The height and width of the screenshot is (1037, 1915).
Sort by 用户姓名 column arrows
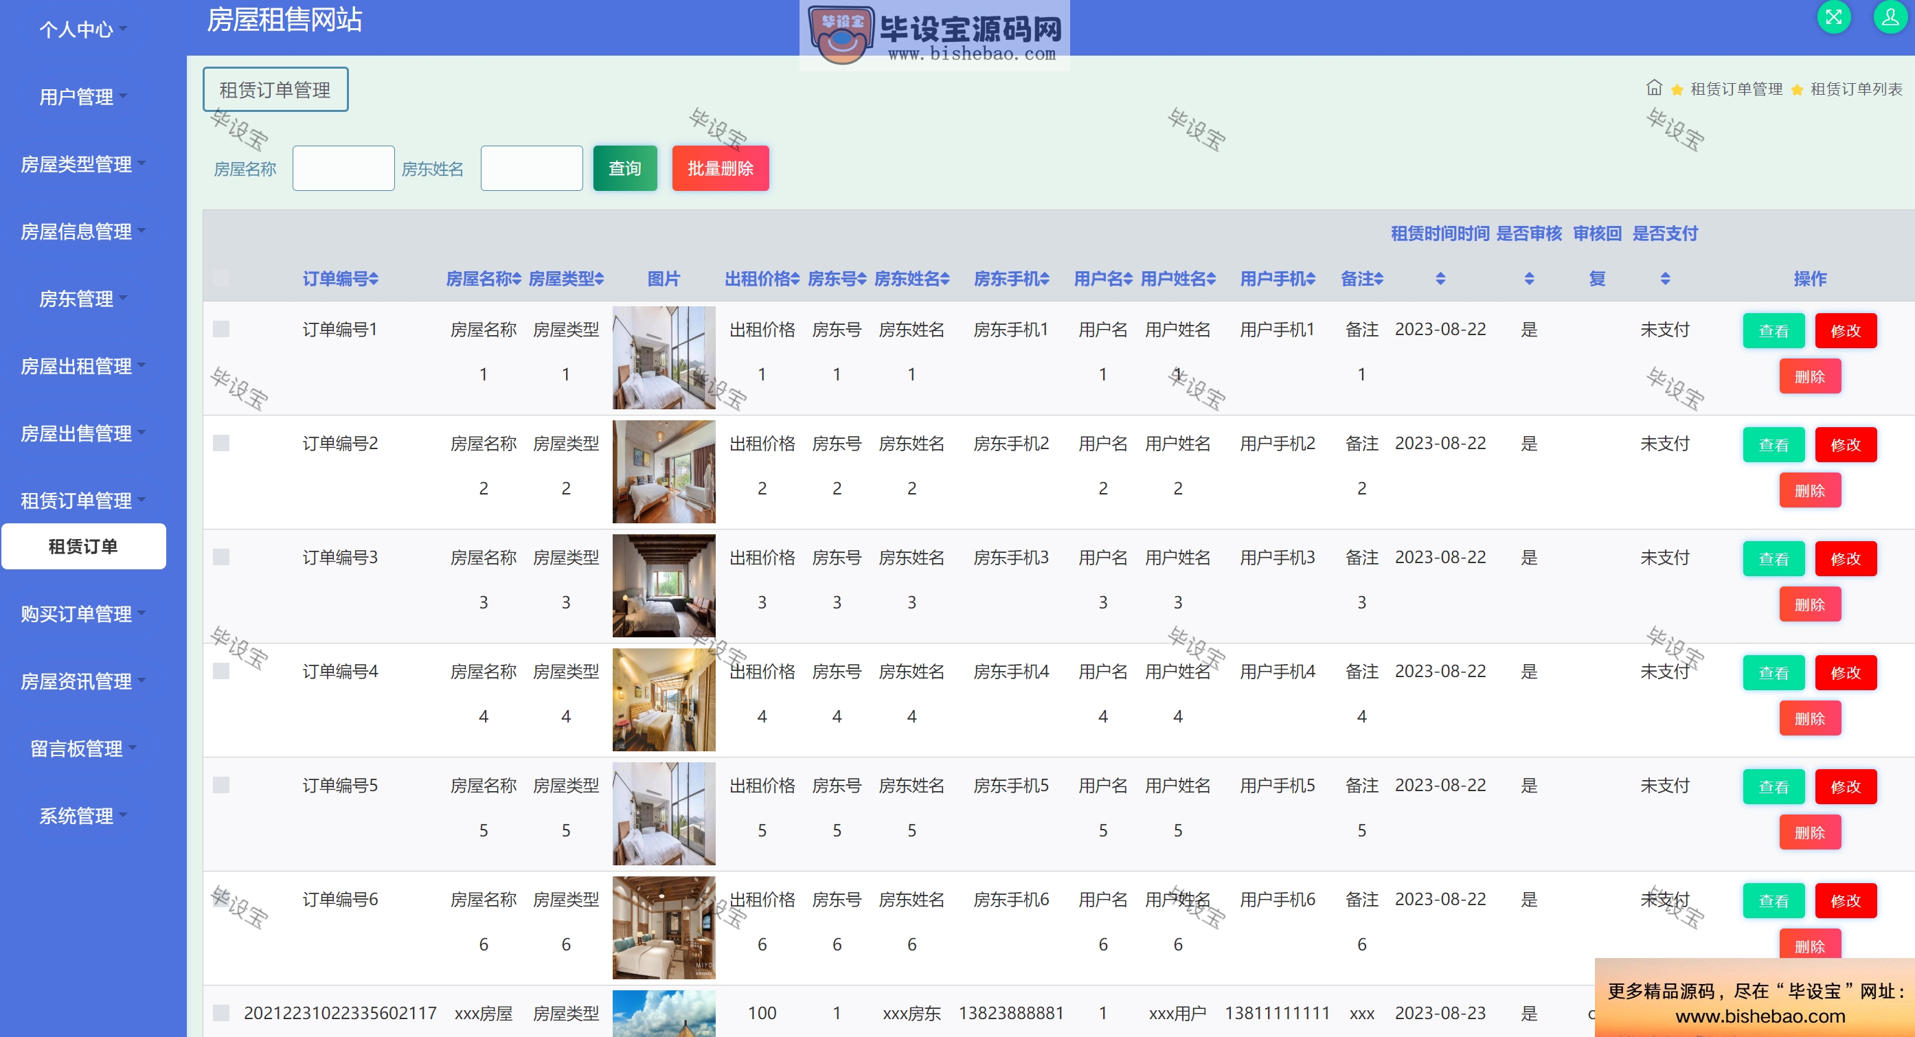(x=1211, y=279)
